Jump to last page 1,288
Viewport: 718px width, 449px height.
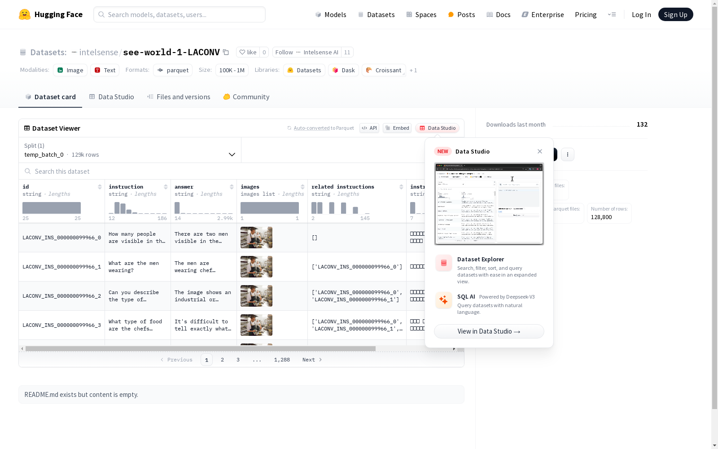[282, 360]
